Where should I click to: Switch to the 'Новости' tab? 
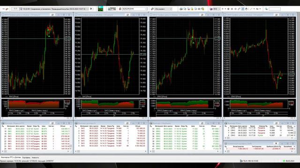(35, 158)
